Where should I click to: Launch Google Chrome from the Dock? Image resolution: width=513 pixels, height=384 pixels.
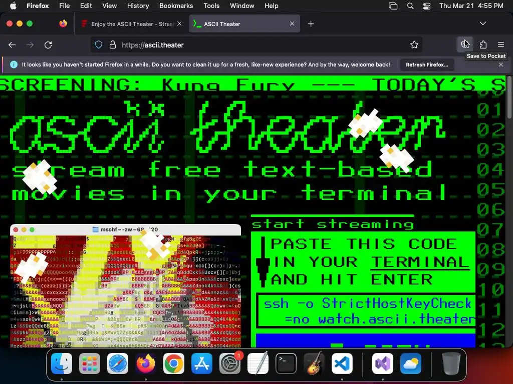174,363
